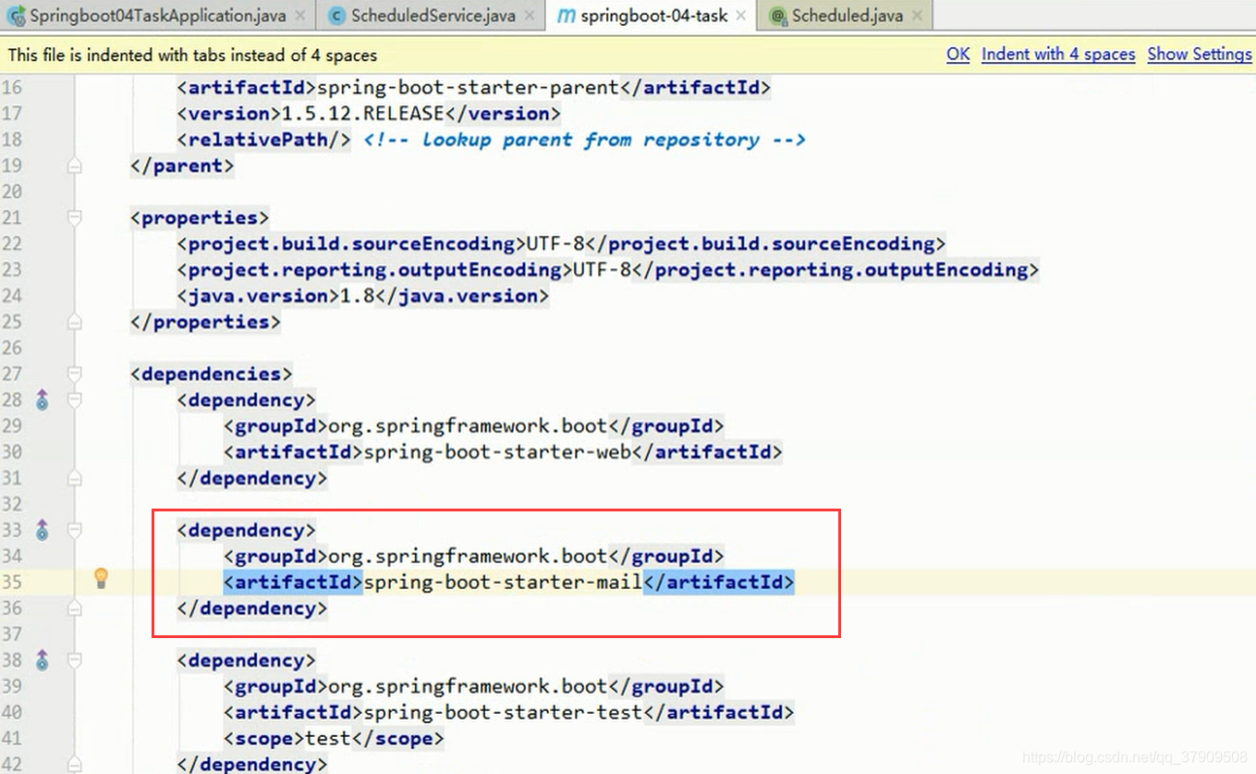Click the gutter dependency icon on line 38
Image resolution: width=1256 pixels, height=774 pixels.
(x=42, y=661)
